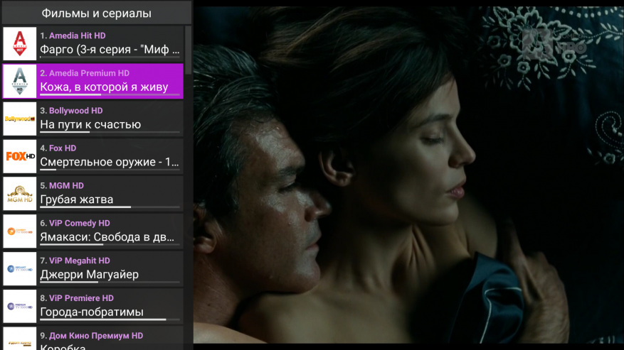Select channel name 6. ViP Comedy HD
This screenshot has width=624, height=350.
point(75,223)
